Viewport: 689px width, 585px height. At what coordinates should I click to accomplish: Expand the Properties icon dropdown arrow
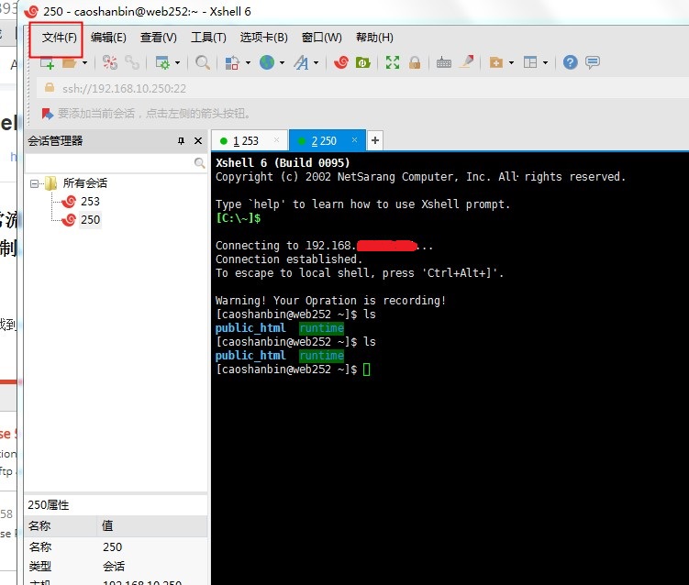coord(177,62)
